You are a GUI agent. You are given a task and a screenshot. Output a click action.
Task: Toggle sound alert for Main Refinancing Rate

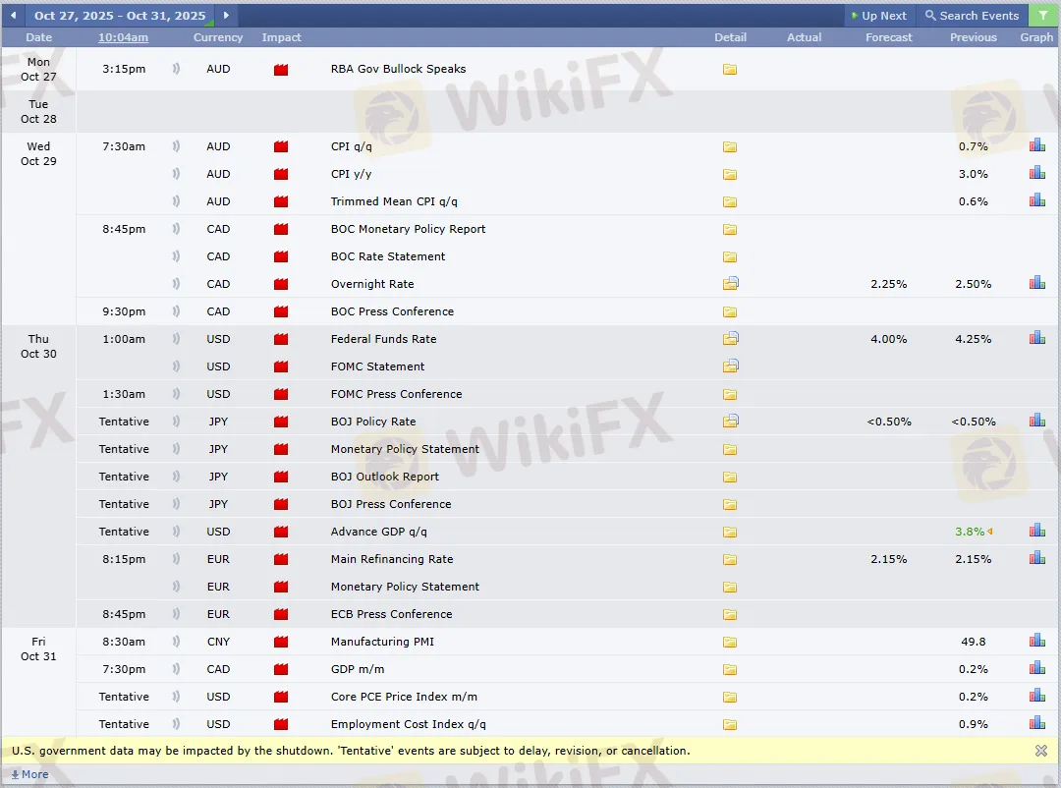[177, 559]
